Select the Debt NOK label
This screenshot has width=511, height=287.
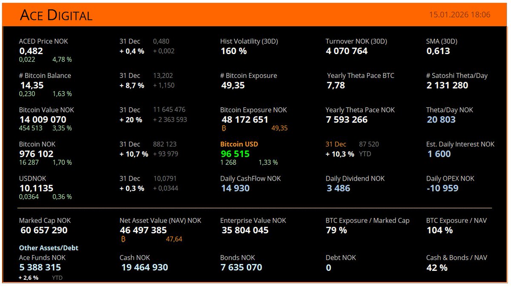(x=341, y=258)
